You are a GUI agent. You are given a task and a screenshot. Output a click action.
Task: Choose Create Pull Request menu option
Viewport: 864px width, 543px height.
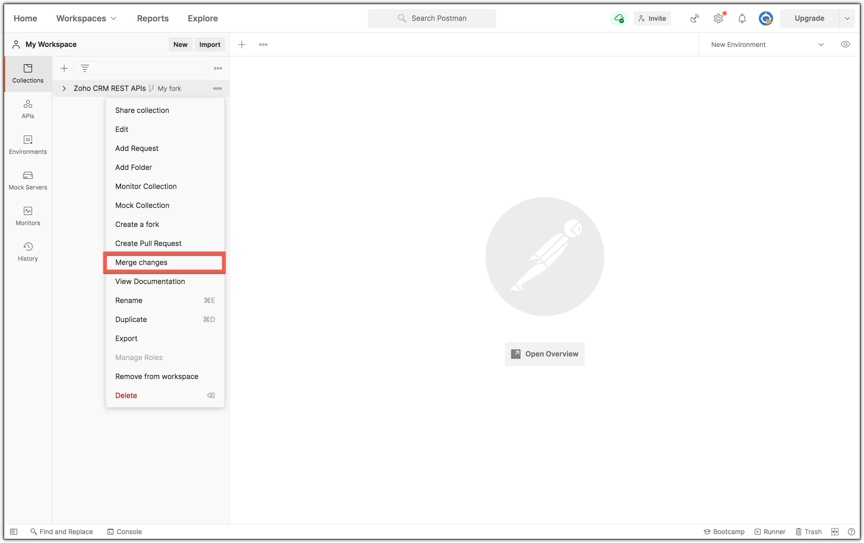(148, 243)
